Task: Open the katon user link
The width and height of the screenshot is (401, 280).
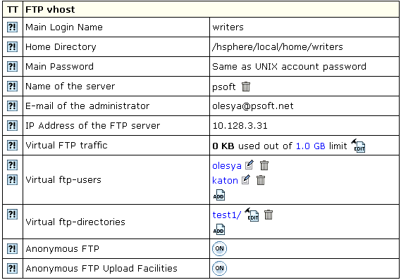Action: pyautogui.click(x=225, y=180)
